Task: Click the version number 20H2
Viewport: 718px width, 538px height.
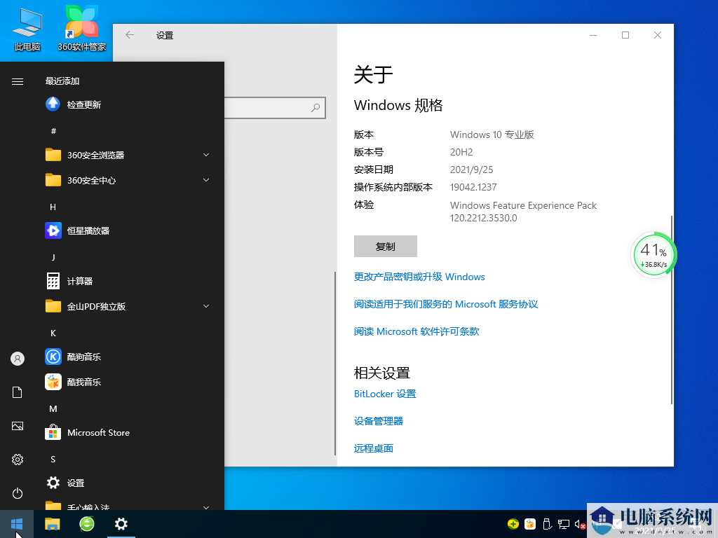Action: pyautogui.click(x=461, y=152)
